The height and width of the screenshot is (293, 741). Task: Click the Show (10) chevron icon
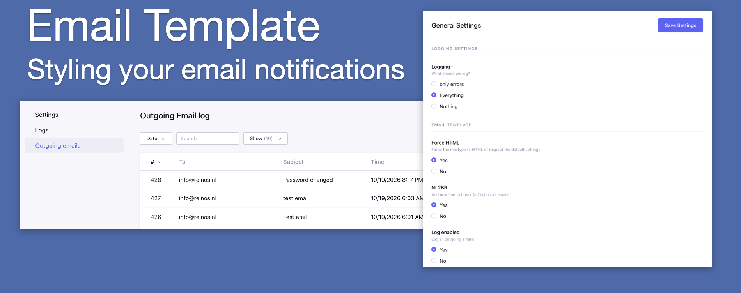click(279, 139)
